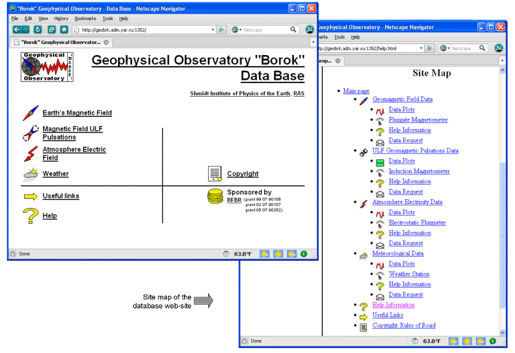The width and height of the screenshot is (515, 353).
Task: Click cloud-sun icon beside Weather link
Action: 31,174
